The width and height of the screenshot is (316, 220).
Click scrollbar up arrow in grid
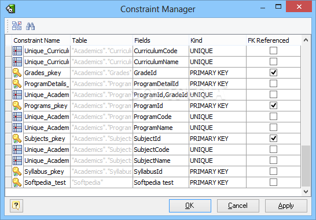(306, 40)
